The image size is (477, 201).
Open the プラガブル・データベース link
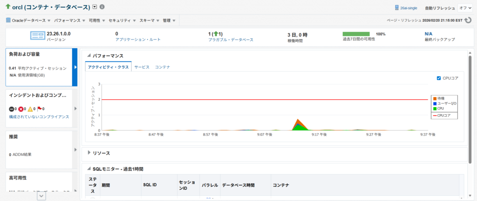pyautogui.click(x=231, y=40)
